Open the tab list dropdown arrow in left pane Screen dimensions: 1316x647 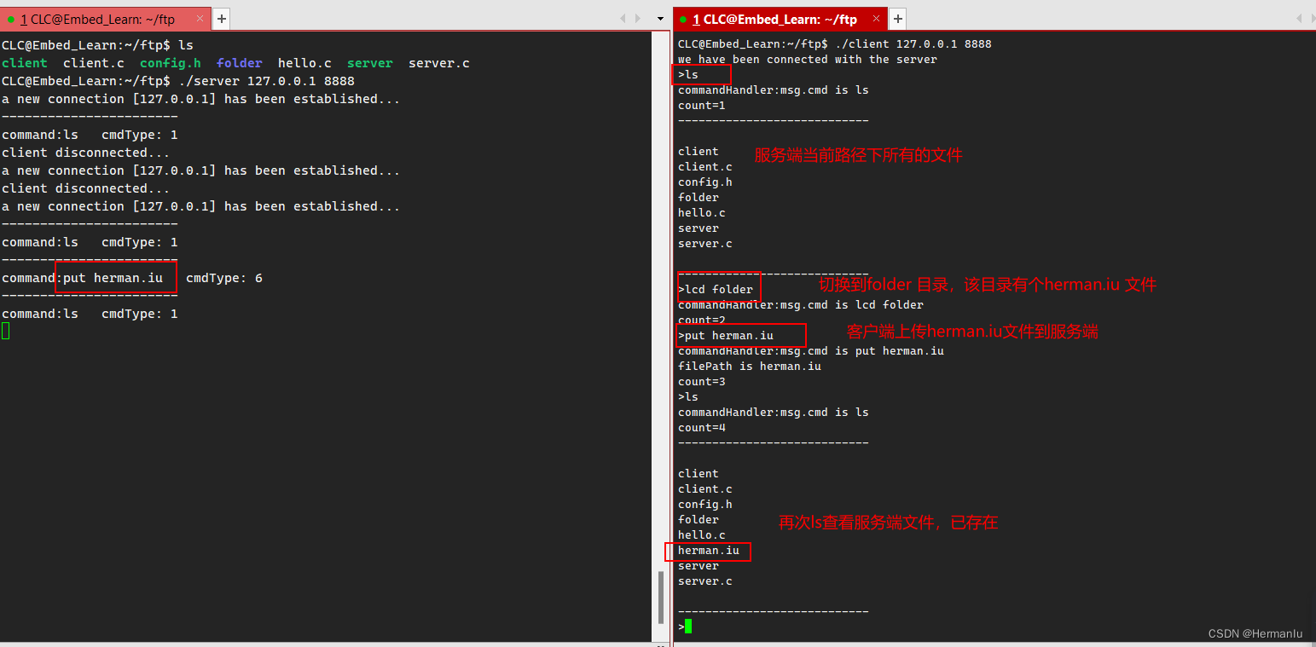[658, 18]
